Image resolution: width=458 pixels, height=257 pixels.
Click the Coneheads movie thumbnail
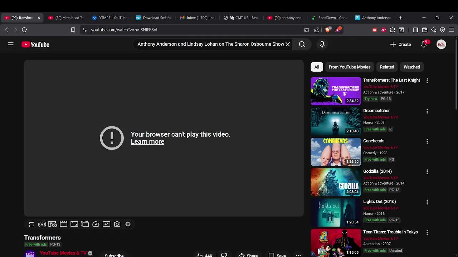(x=336, y=152)
